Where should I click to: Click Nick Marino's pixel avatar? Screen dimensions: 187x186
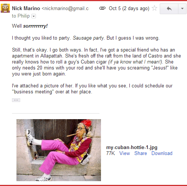coord(5,8)
